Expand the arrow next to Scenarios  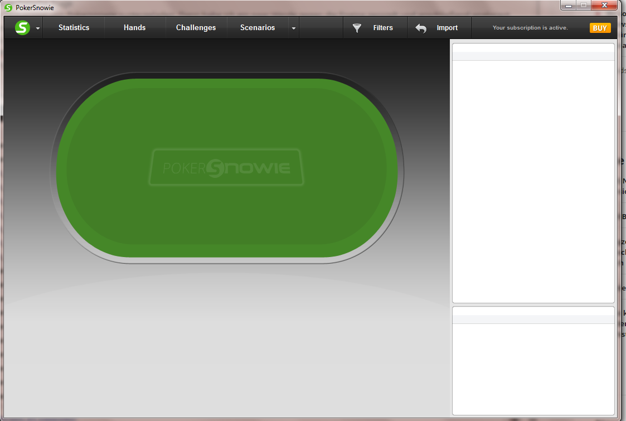point(294,28)
